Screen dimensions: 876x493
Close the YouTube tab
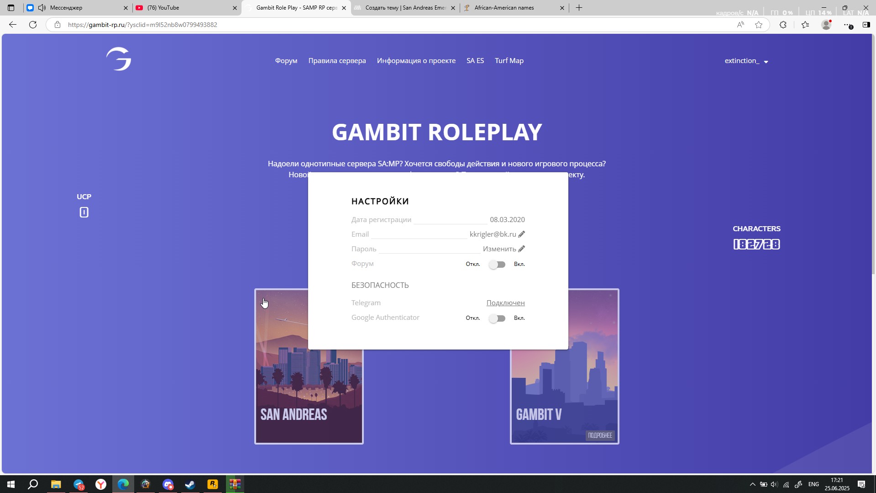click(235, 8)
